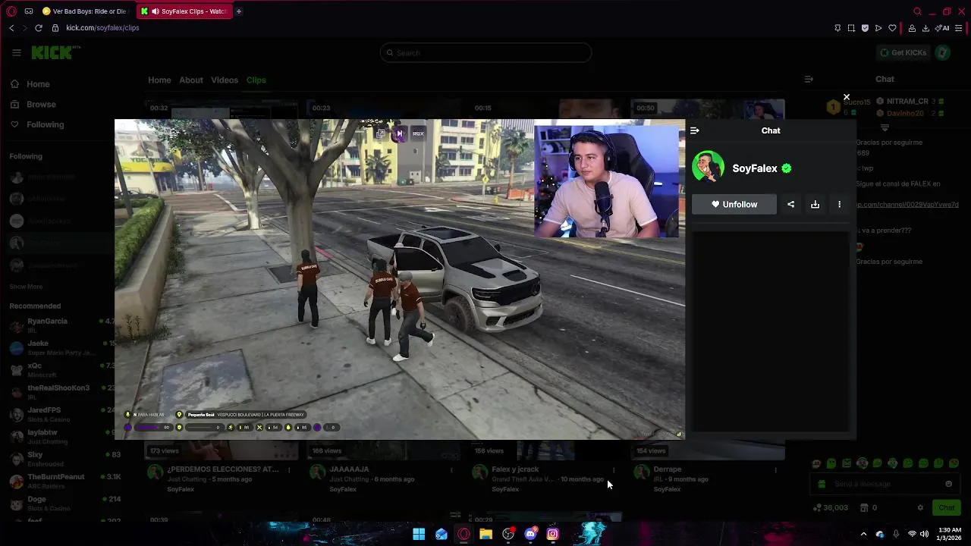Open the chat message link to channel
Image resolution: width=971 pixels, height=546 pixels.
(x=907, y=204)
